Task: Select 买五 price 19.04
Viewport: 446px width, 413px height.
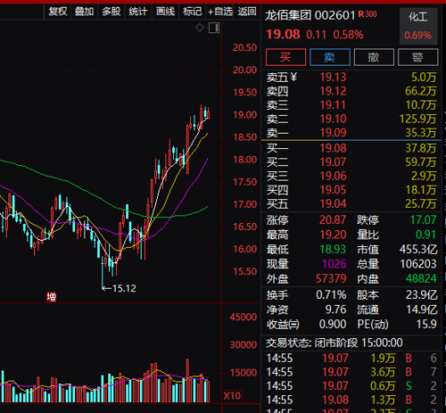Action: 333,204
